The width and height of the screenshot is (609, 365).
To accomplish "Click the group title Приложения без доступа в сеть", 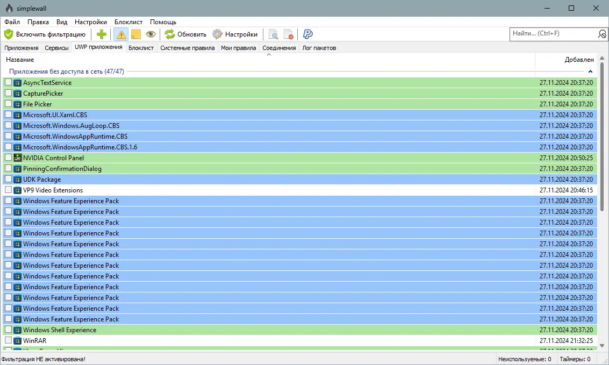I will click(x=67, y=71).
